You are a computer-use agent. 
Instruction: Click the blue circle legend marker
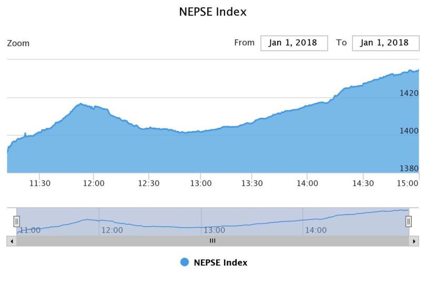(185, 262)
